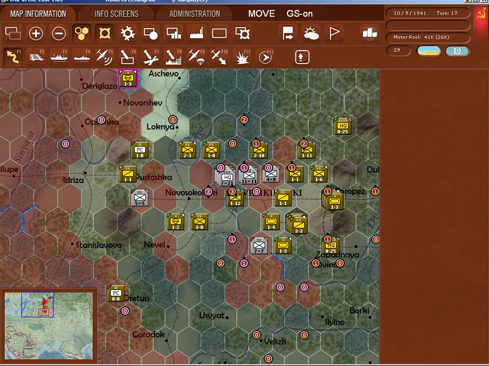Click the MOVE mode label
Screen dimensions: 489x366
(x=261, y=14)
